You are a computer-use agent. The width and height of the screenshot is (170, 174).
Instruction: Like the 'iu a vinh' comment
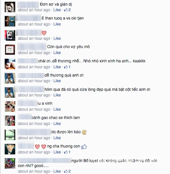57,109
